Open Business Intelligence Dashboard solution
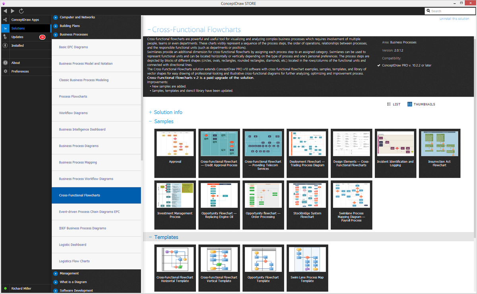The image size is (477, 294). 96,130
